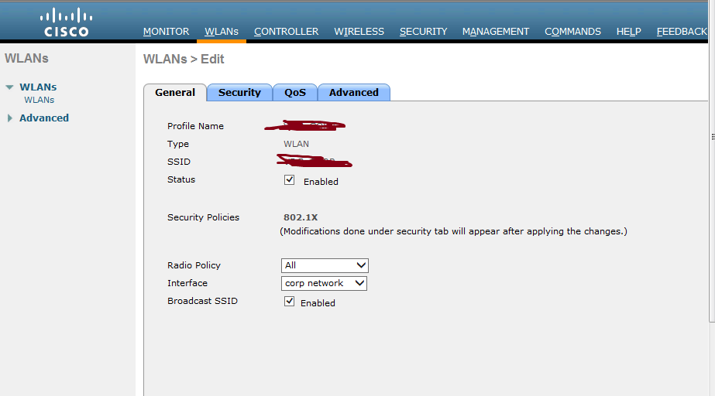Uncheck the Status Enabled checkbox

[289, 179]
